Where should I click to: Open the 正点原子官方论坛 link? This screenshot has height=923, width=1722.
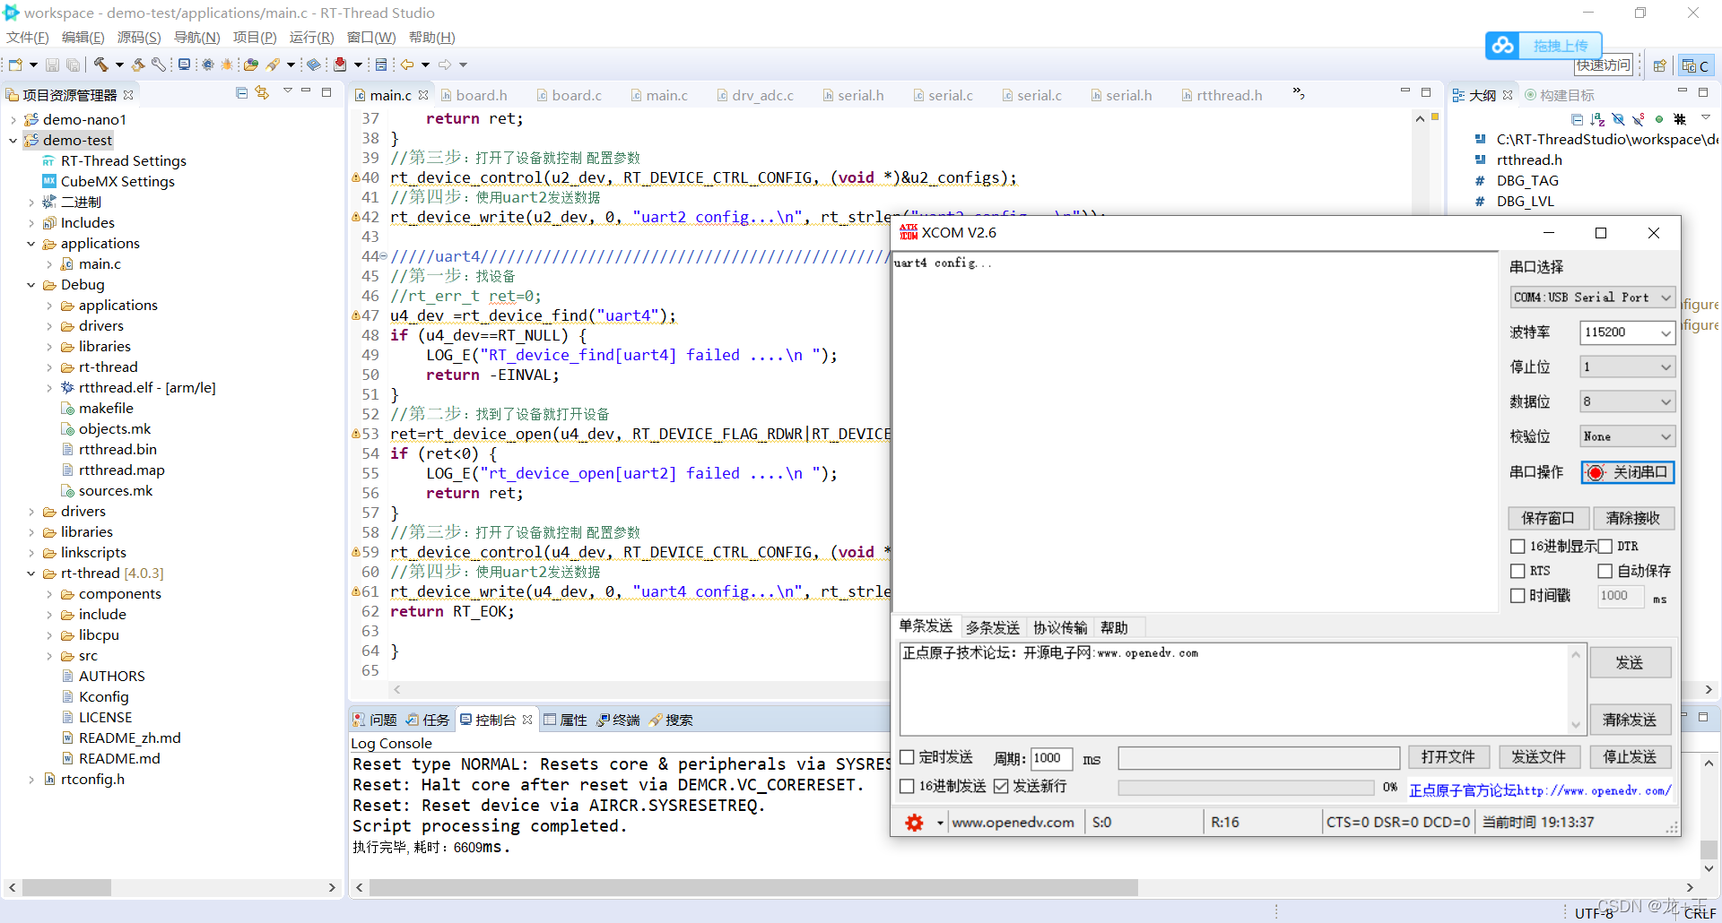[1540, 790]
